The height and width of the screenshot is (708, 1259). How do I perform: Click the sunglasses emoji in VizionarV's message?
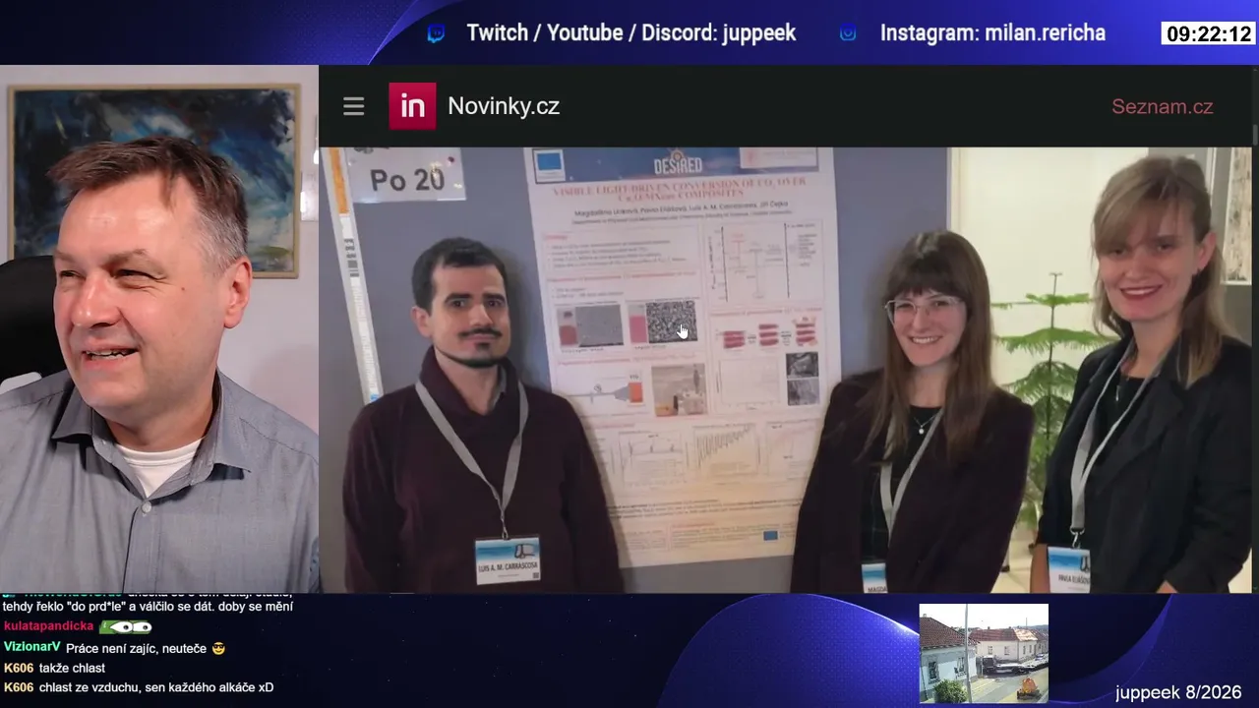[218, 648]
